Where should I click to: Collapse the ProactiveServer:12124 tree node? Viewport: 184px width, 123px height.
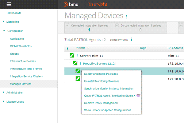pyautogui.click(x=70, y=63)
